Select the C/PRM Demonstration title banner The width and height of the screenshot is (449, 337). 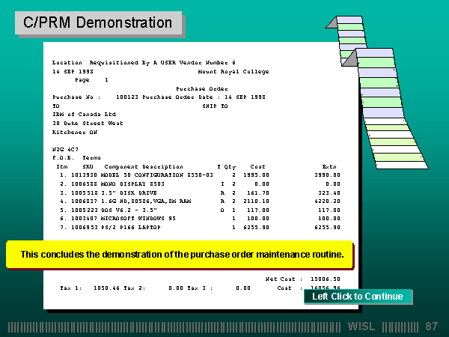98,22
